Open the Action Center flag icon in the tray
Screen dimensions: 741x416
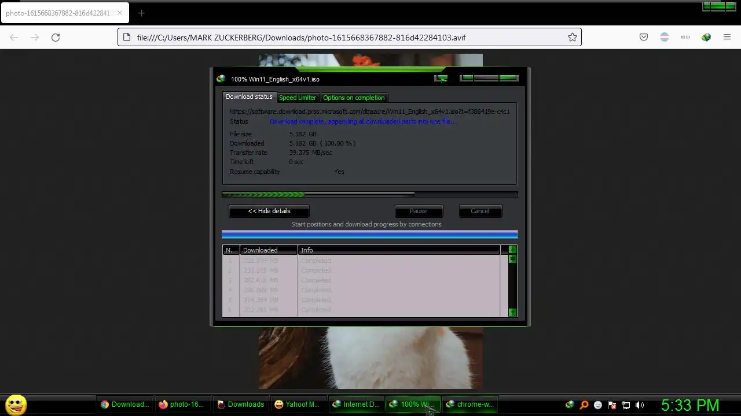tap(612, 405)
